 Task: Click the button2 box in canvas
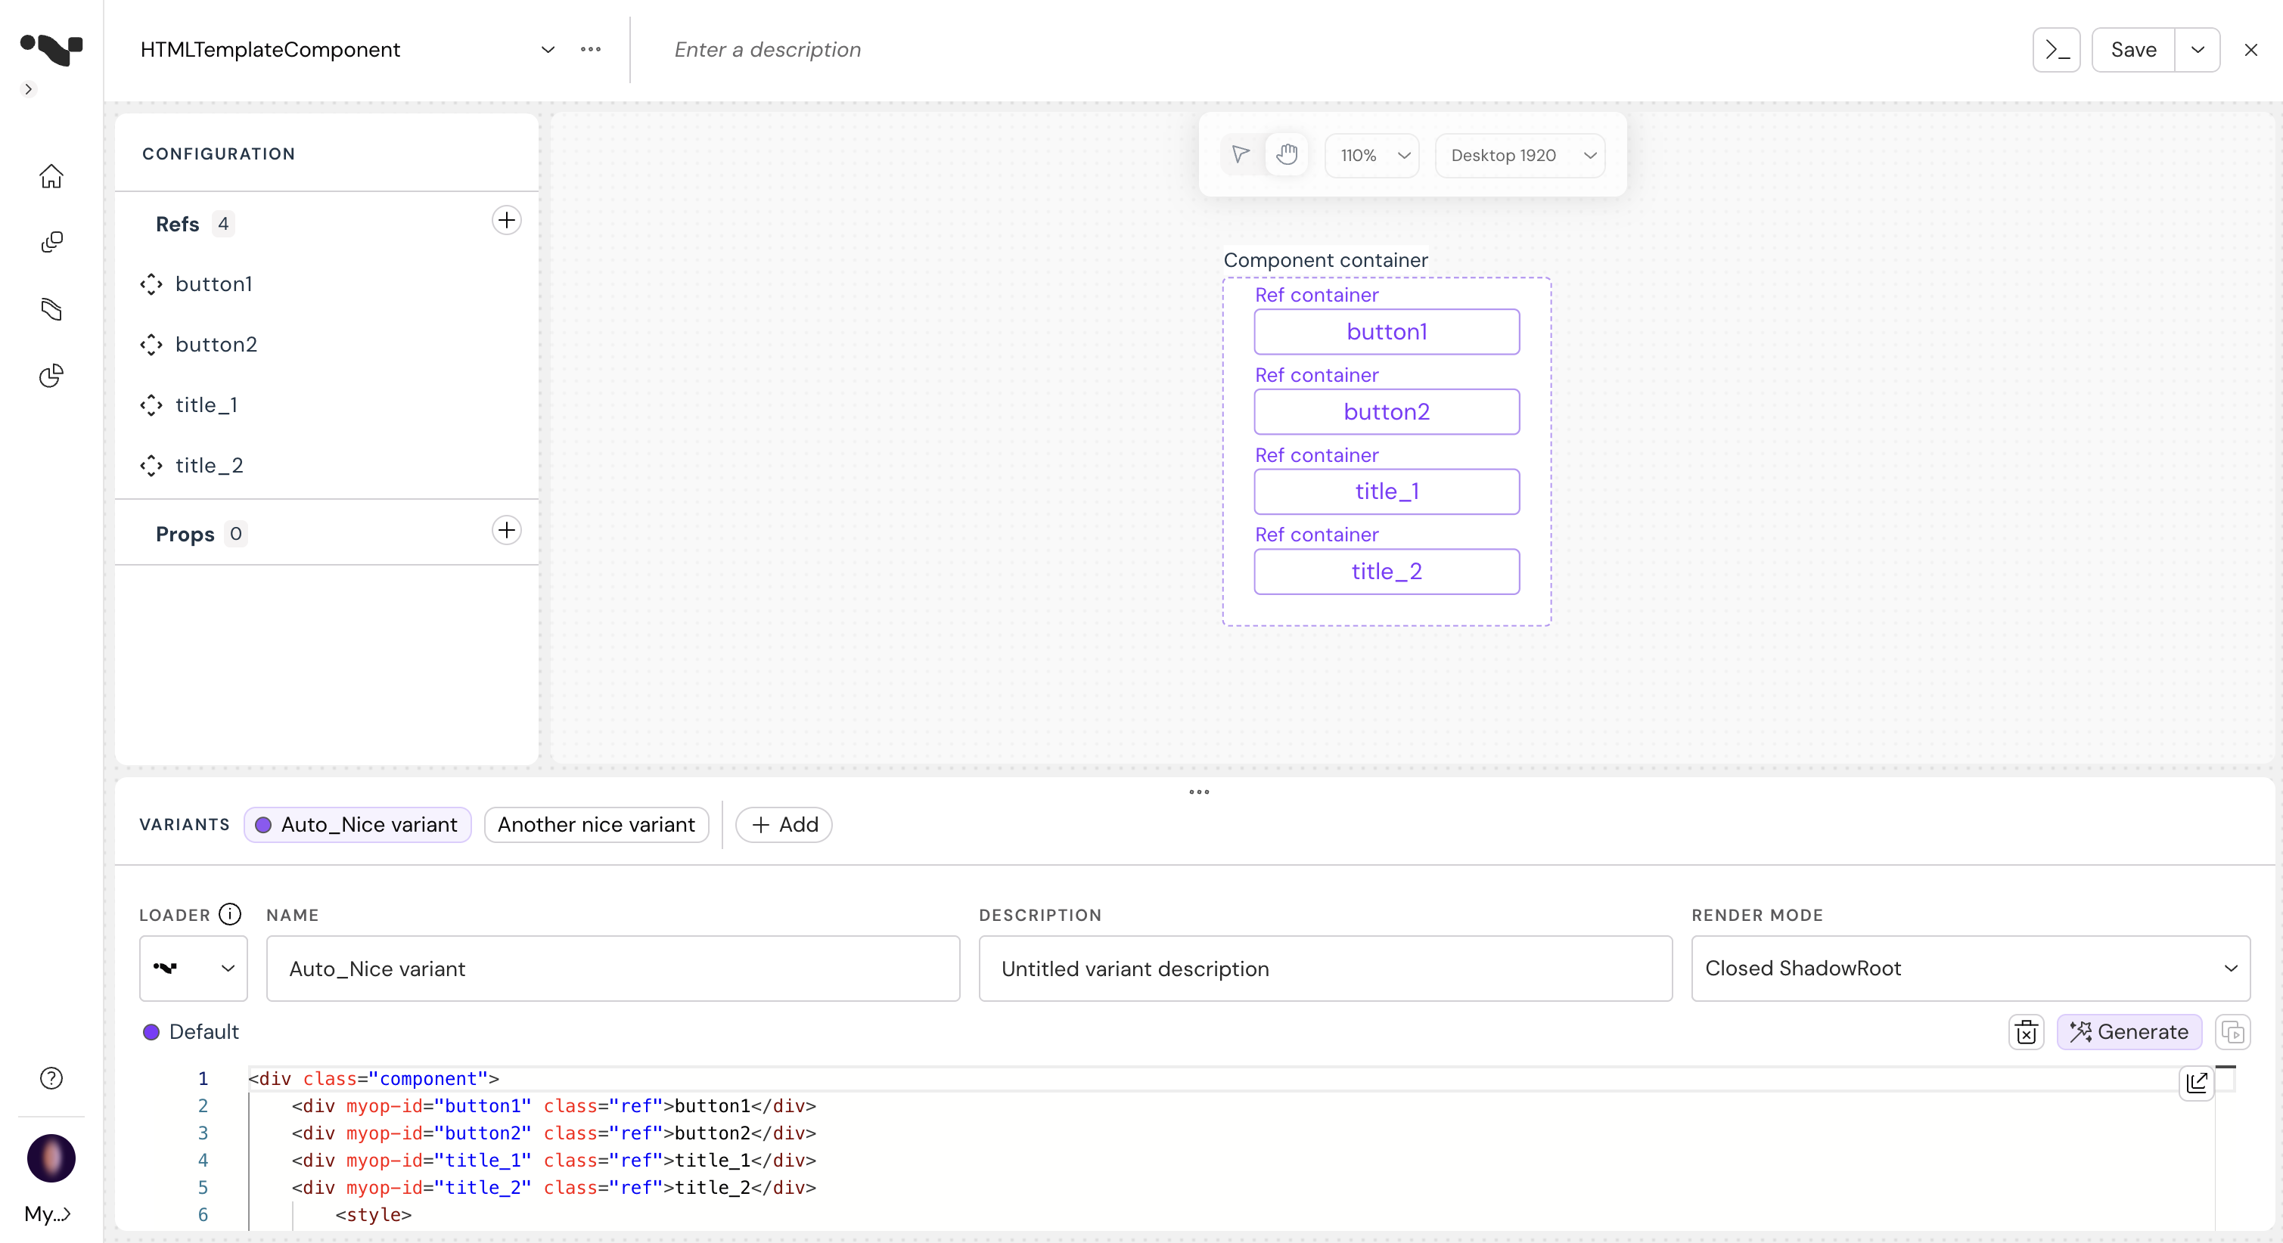tap(1386, 412)
